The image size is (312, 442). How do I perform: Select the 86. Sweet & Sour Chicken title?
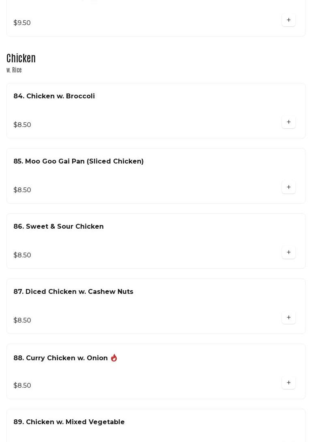click(59, 226)
